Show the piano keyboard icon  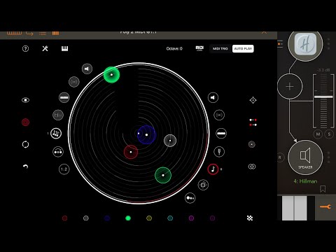(64, 48)
